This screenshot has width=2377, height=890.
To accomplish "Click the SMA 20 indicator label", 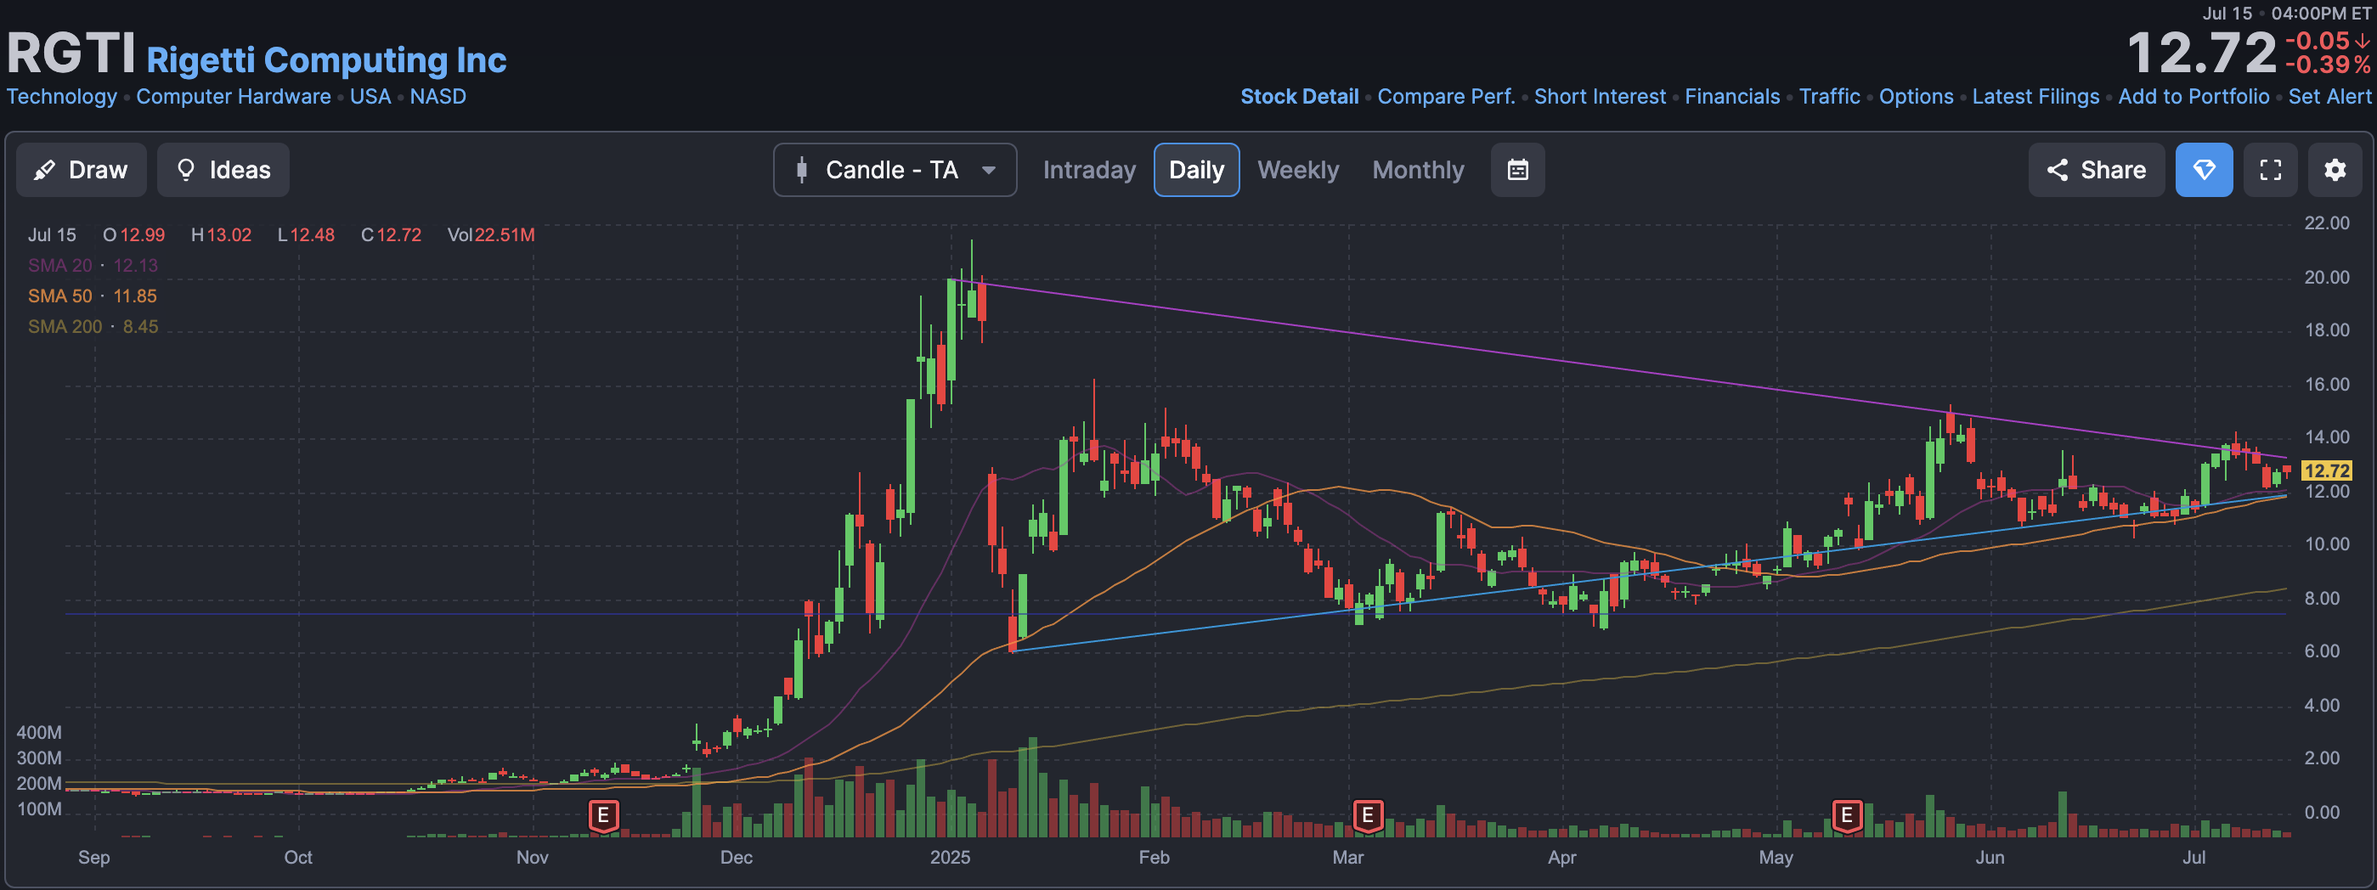I will pyautogui.click(x=60, y=266).
